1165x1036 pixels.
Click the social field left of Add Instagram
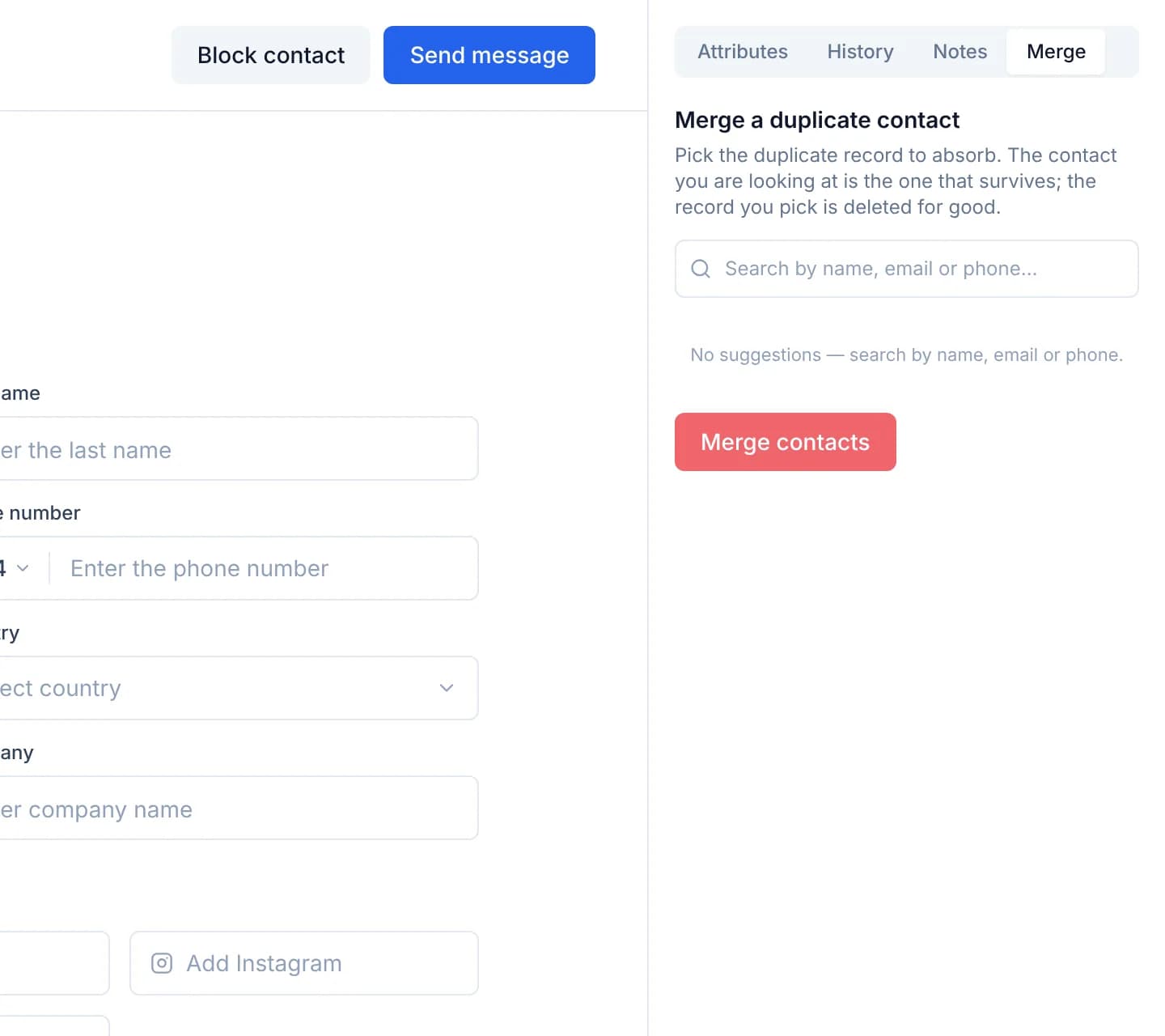pos(54,963)
